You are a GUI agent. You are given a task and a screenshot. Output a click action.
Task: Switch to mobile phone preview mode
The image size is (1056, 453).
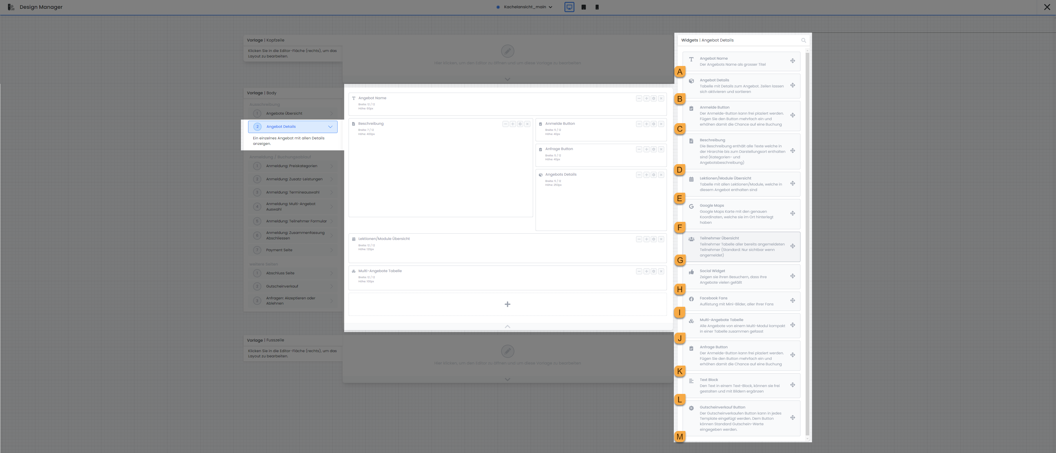(x=597, y=7)
